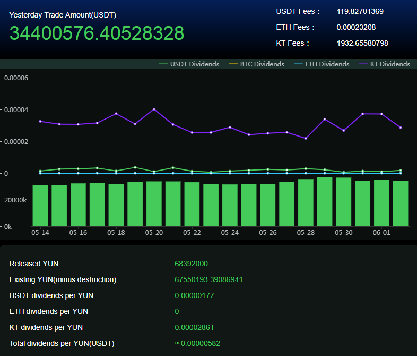This screenshot has width=417, height=356.
Task: Click the 05-28 trade volume bar
Action: click(x=306, y=203)
